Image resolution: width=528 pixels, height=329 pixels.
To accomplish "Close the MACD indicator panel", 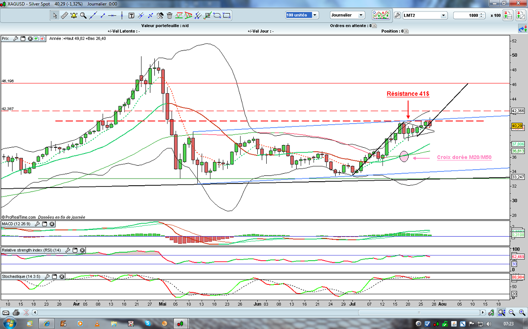I will pos(52,224).
